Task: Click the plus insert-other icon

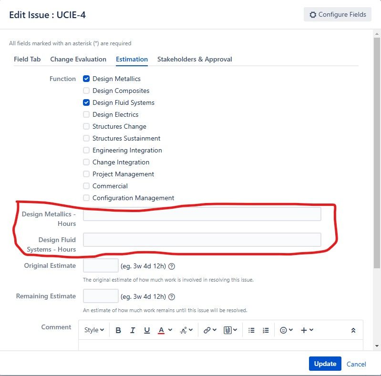Action: (x=304, y=330)
